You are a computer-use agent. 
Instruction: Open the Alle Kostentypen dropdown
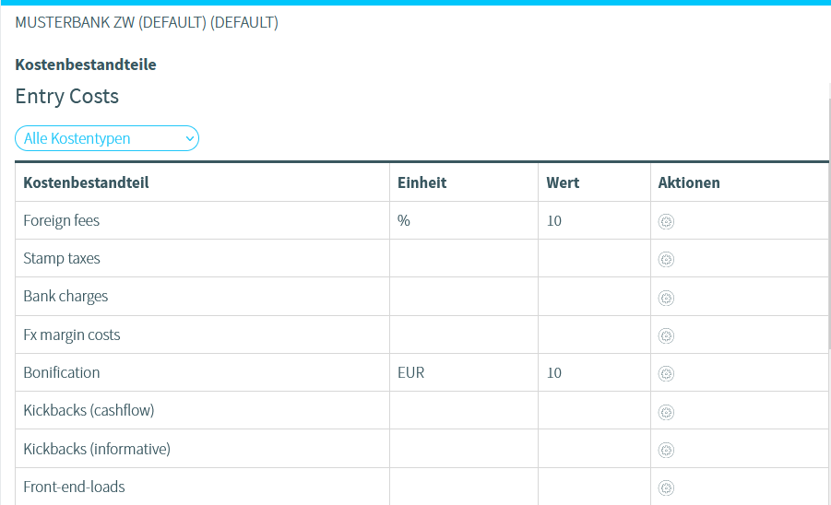pos(107,138)
